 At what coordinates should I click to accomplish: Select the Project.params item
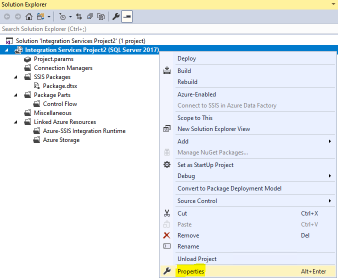(53, 59)
